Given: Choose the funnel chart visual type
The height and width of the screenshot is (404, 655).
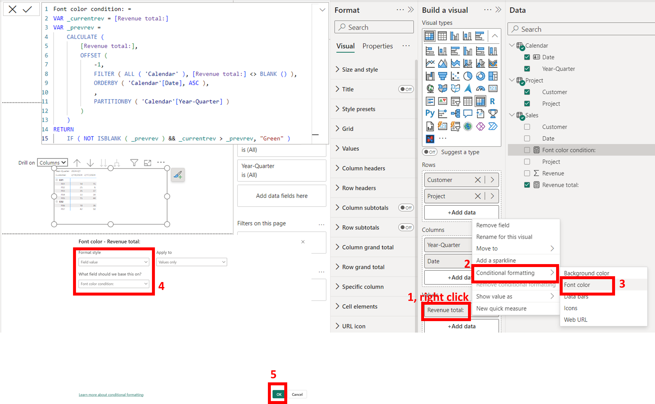Looking at the screenshot, I should (442, 76).
